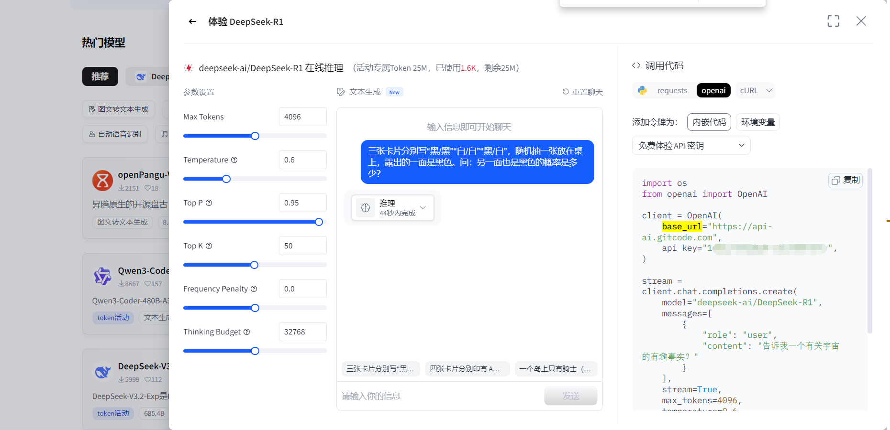The image size is (890, 430).
Task: Click the Top K value field
Action: (302, 246)
